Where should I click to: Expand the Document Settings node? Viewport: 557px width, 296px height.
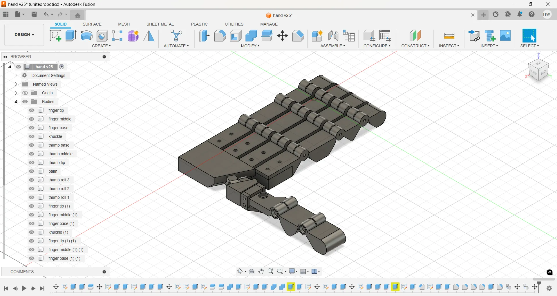click(x=16, y=75)
